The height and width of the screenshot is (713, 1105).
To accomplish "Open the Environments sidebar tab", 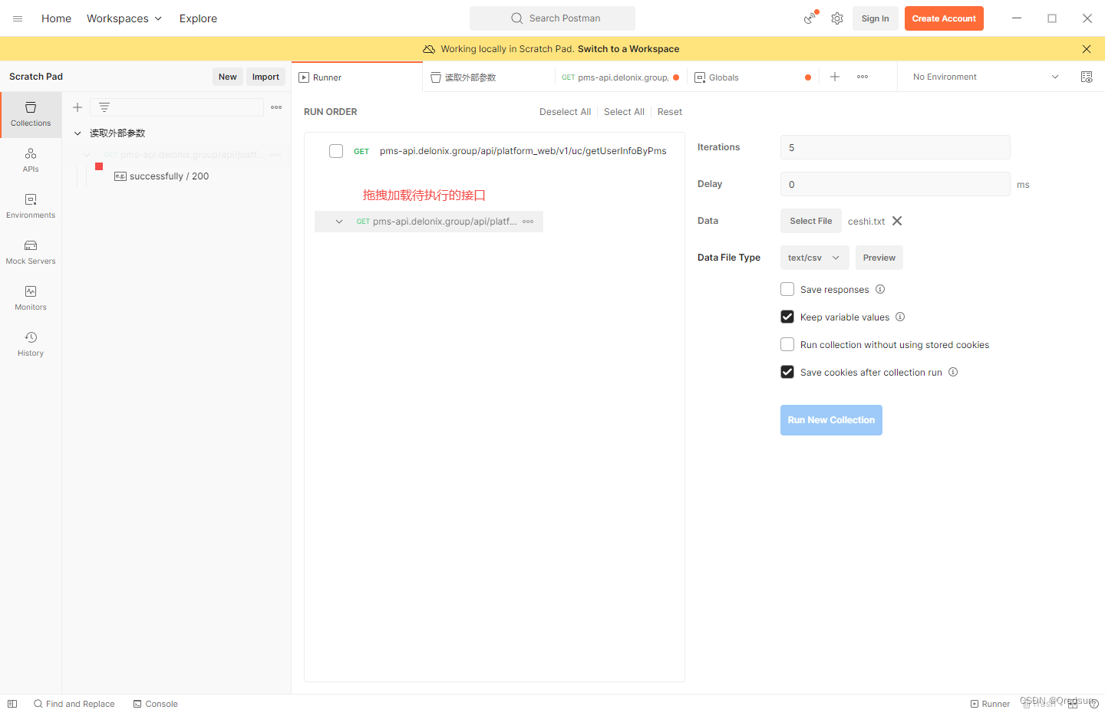I will [31, 206].
